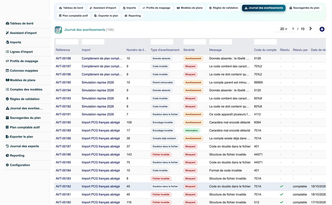Click the Compte déjà existant badge
The width and height of the screenshot is (332, 205).
(164, 139)
